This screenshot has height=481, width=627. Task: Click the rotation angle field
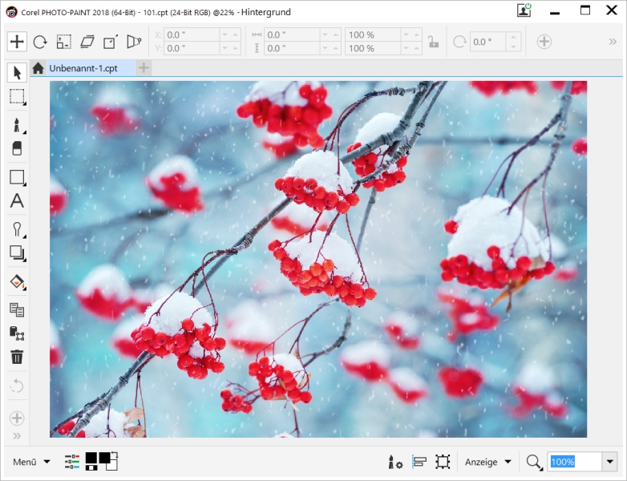coord(487,42)
